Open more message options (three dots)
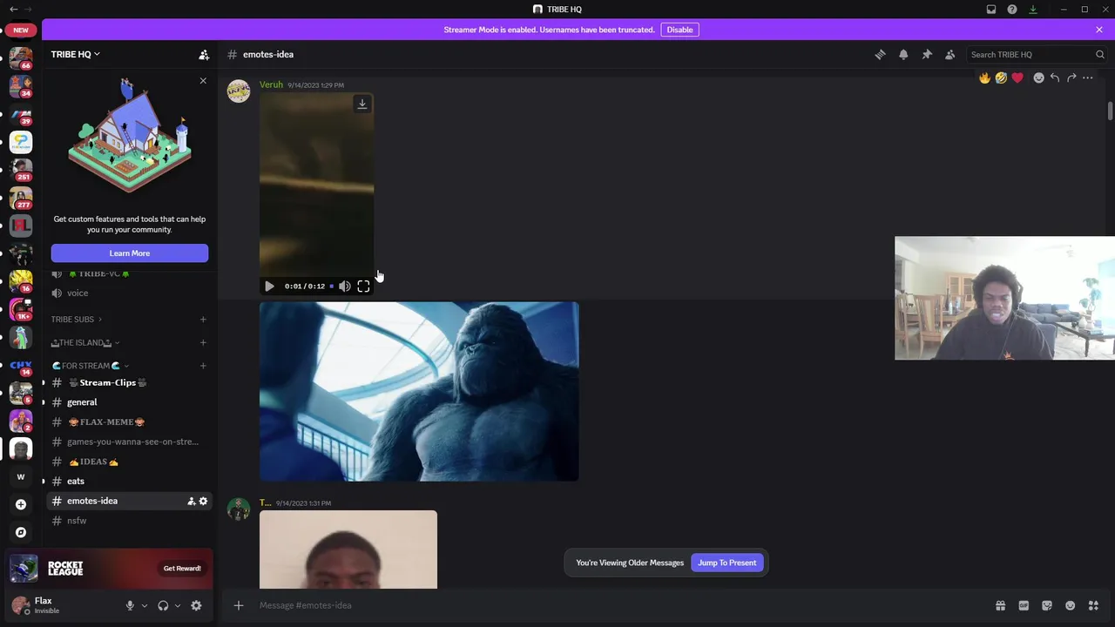1115x627 pixels. [x=1088, y=78]
